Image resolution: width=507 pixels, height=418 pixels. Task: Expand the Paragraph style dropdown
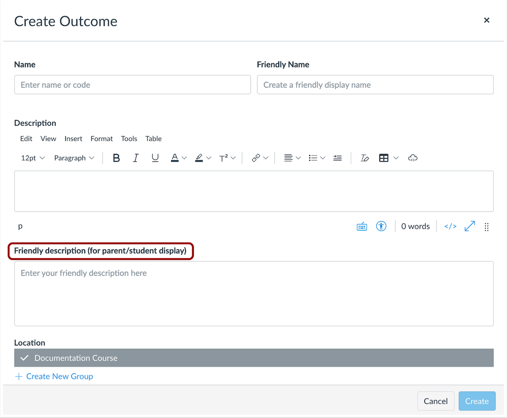74,158
